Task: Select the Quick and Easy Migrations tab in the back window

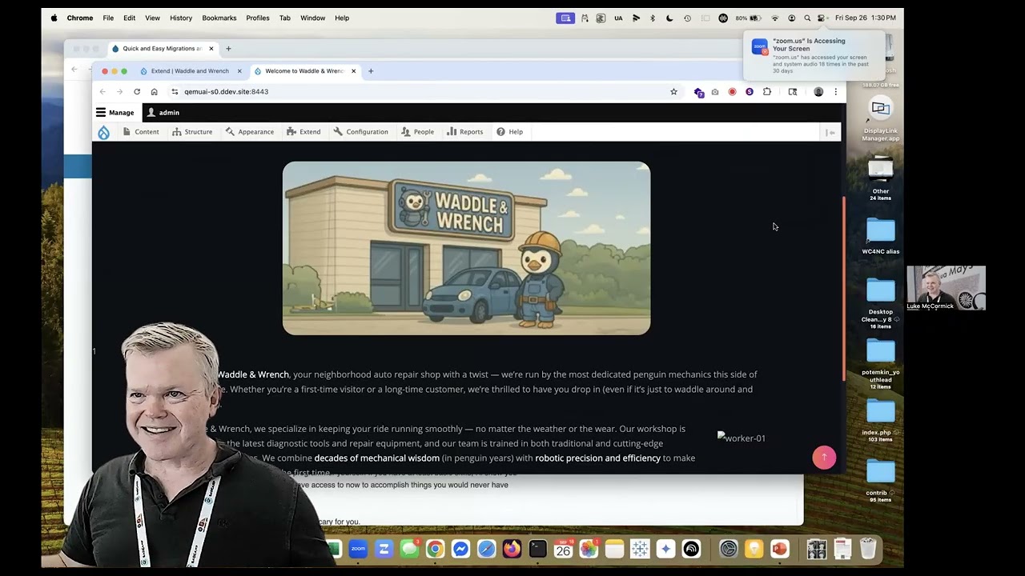Action: (x=162, y=49)
